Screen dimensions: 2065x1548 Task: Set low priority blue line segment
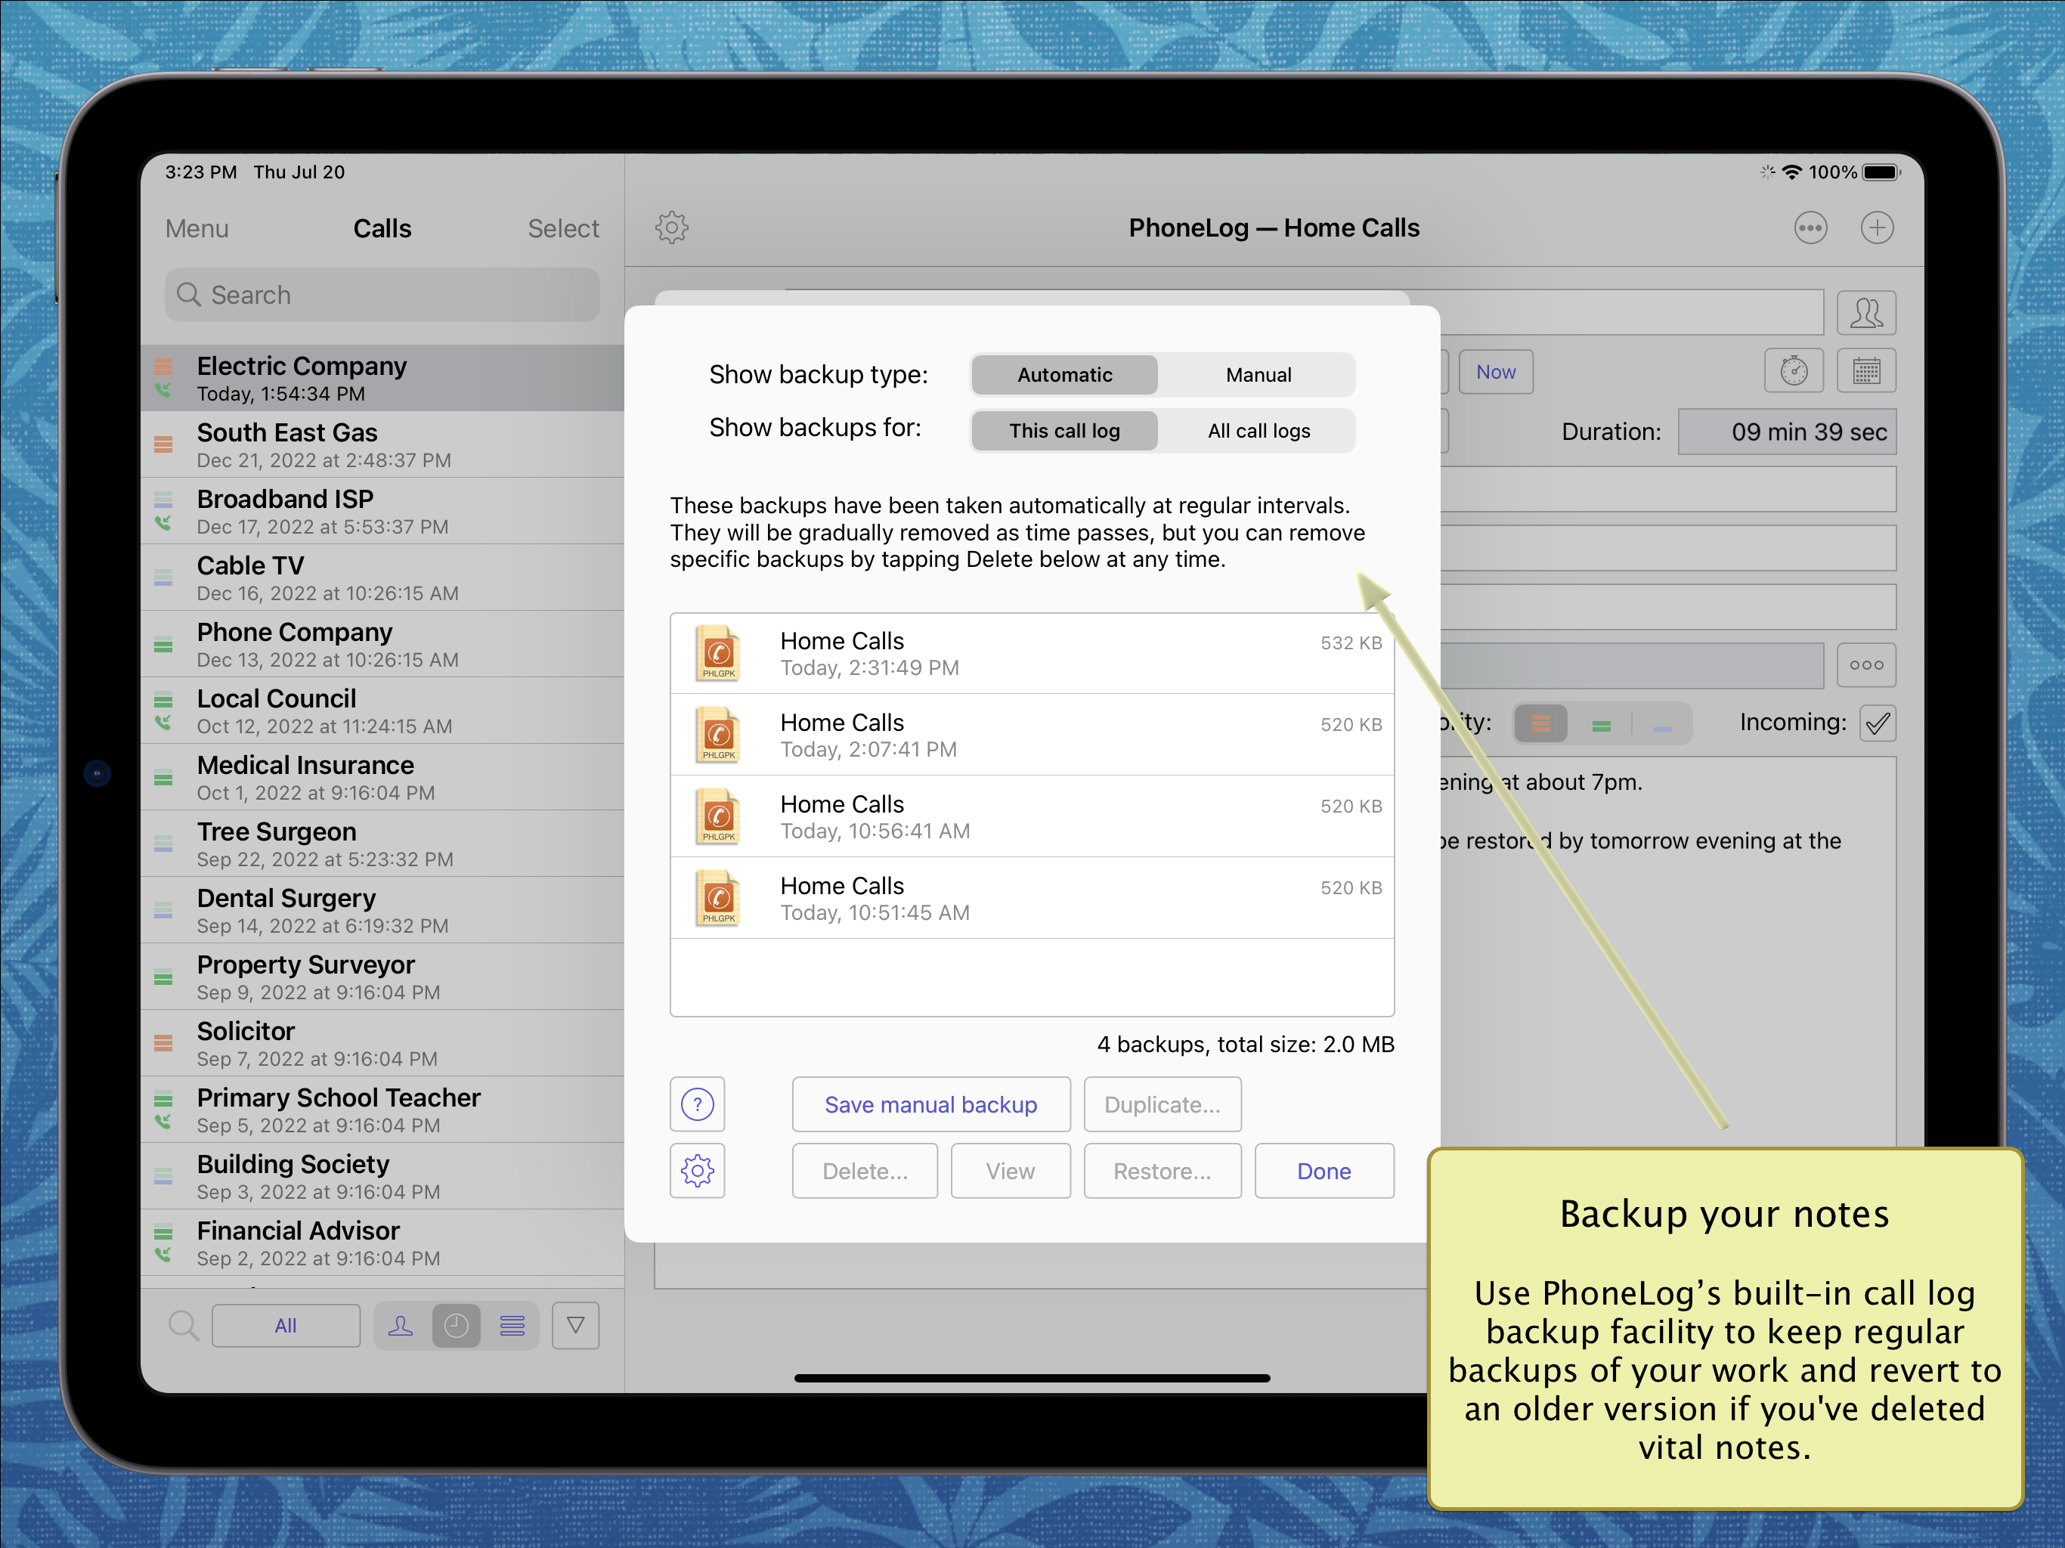pyautogui.click(x=1661, y=723)
